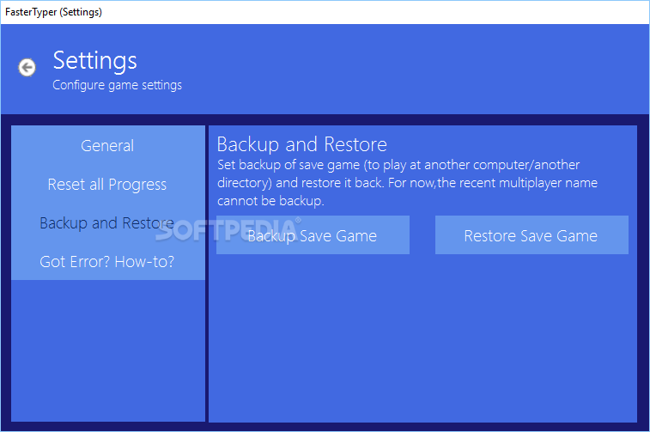650x432 pixels.
Task: Open the General settings section
Action: click(x=107, y=145)
